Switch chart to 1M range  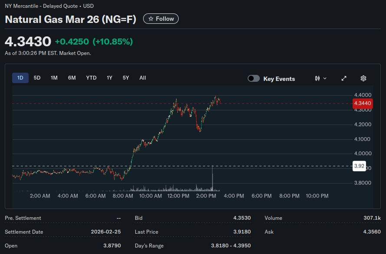[x=54, y=78]
